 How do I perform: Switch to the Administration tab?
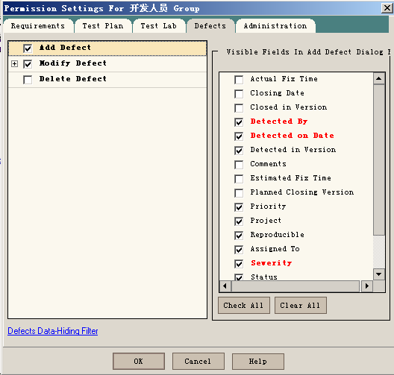point(275,26)
